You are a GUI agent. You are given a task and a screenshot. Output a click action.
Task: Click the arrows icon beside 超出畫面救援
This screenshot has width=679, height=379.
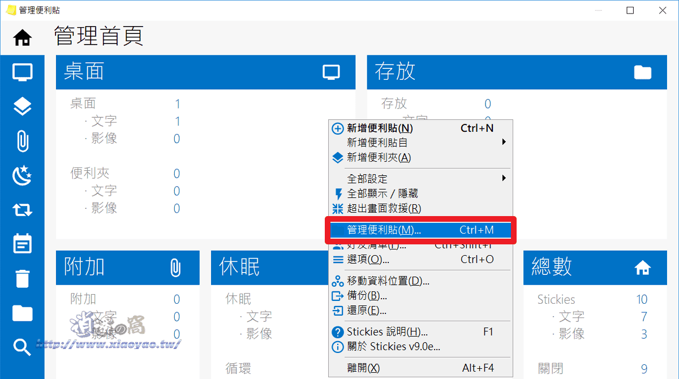[x=338, y=209]
